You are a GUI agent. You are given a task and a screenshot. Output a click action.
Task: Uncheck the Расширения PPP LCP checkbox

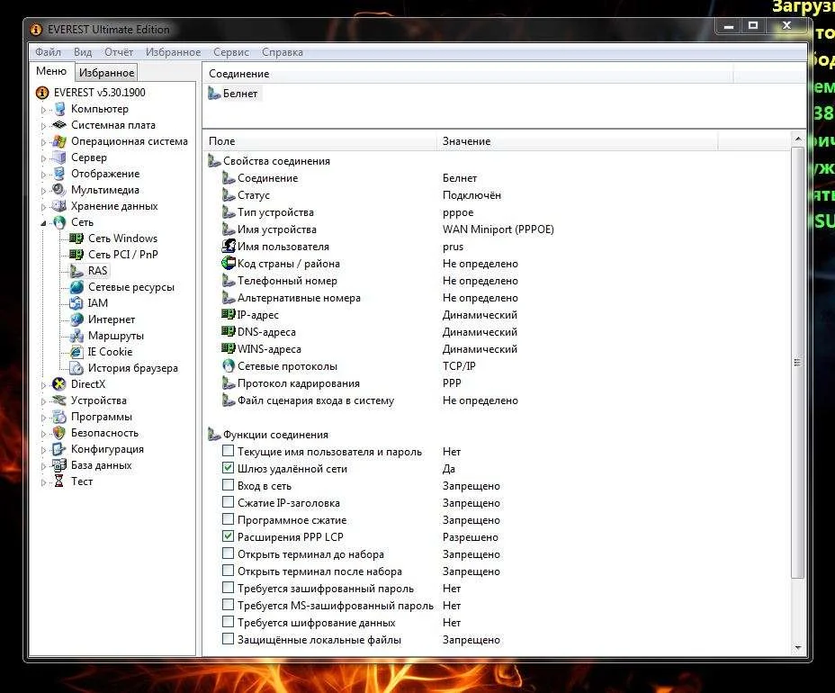pos(229,537)
